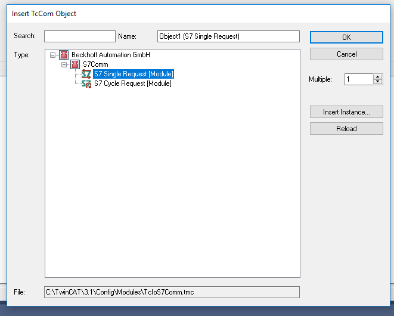This screenshot has height=316, width=394.
Task: Click into the Name field with Object1
Action: (x=228, y=36)
